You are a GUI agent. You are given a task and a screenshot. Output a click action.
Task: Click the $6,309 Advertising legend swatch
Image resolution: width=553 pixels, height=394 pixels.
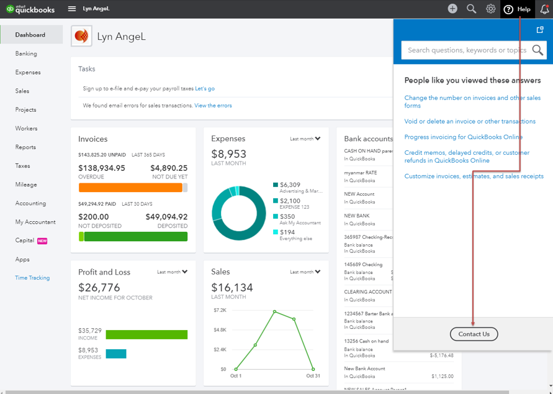(276, 185)
